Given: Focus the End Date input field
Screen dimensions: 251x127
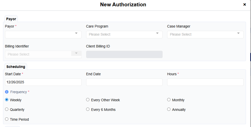Looking at the screenshot, I should click(124, 82).
